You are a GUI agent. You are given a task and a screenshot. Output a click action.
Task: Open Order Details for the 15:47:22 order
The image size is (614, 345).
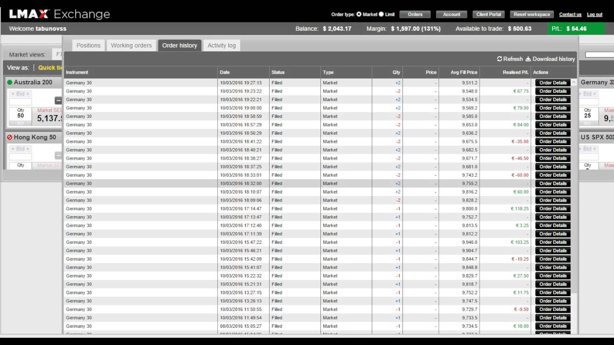[553, 242]
